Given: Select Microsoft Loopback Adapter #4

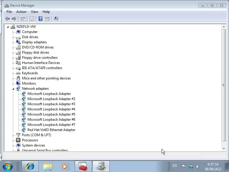Looking at the screenshot, I should (x=51, y=109).
